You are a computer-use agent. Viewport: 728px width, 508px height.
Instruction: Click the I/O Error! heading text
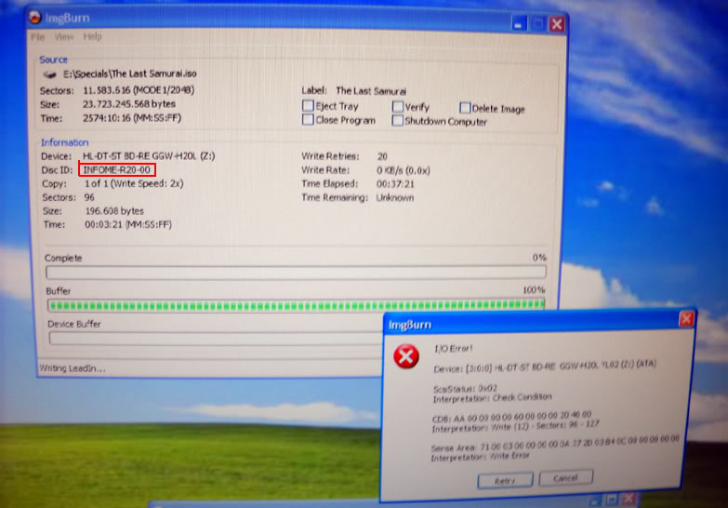coord(453,349)
